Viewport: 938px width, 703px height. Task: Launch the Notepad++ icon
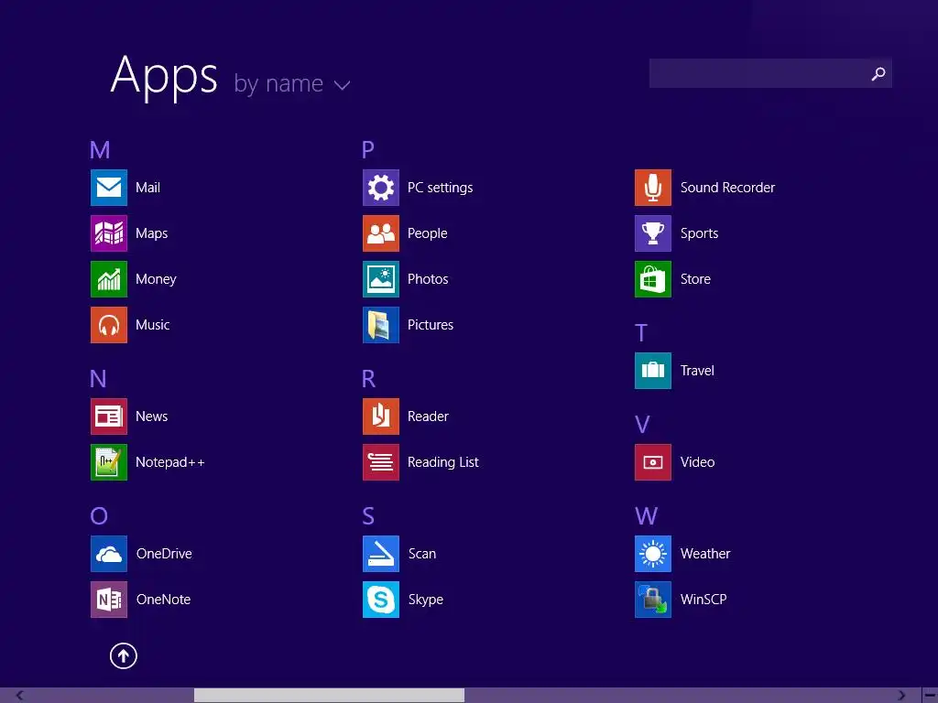point(109,462)
